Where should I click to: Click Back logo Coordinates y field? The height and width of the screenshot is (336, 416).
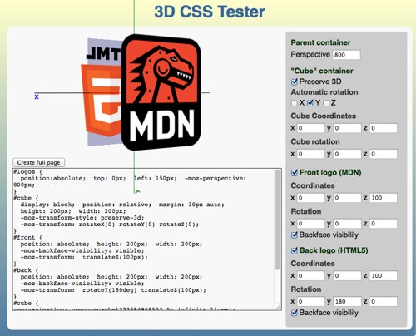[347, 275]
